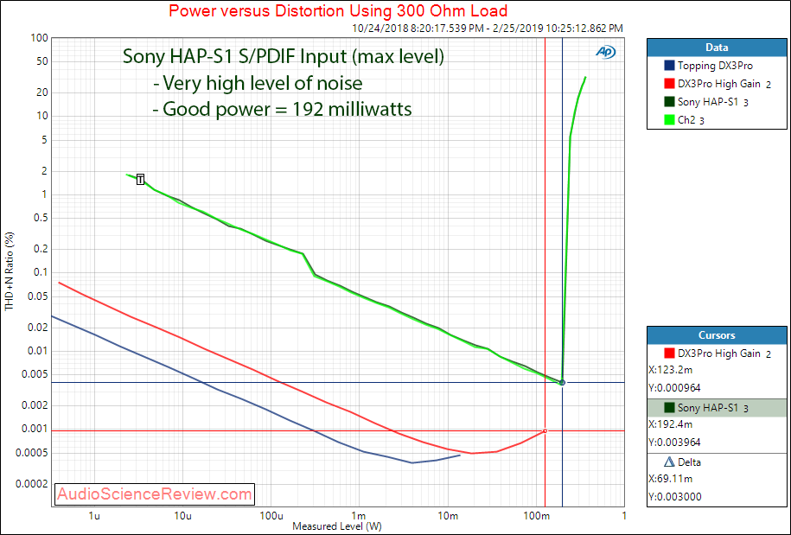
Task: Click the AP logo in the graph corner
Action: click(x=605, y=52)
